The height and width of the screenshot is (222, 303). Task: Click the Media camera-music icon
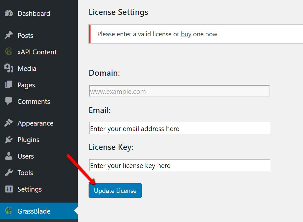point(9,68)
